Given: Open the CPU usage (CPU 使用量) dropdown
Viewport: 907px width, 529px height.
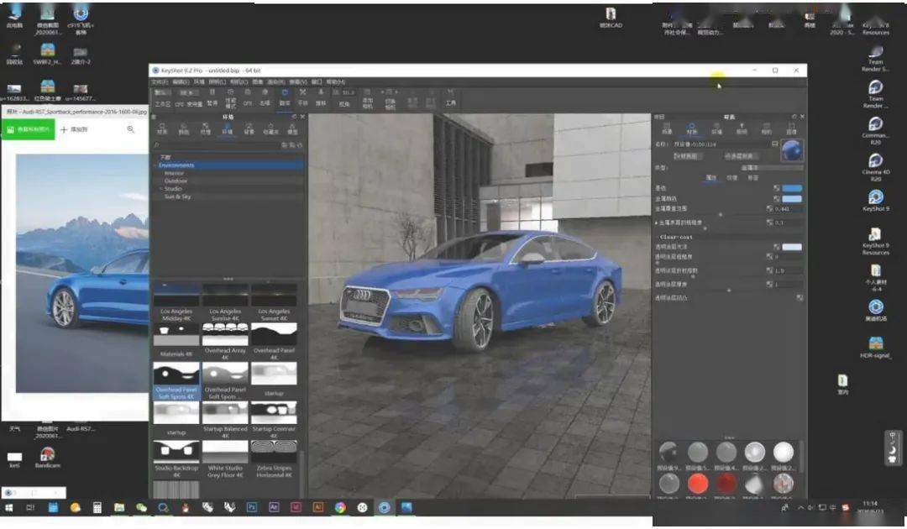Looking at the screenshot, I should click(x=188, y=92).
